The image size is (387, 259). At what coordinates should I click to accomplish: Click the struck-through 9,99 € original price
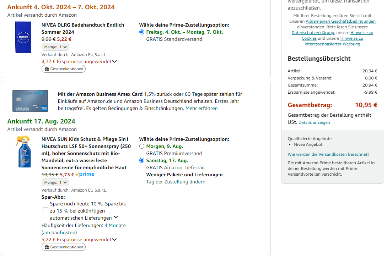(49, 39)
